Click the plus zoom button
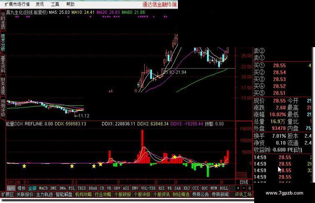 tap(238, 188)
